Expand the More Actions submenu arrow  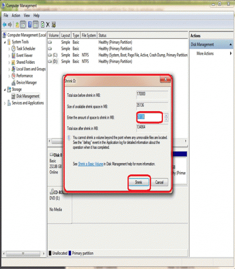point(231,53)
